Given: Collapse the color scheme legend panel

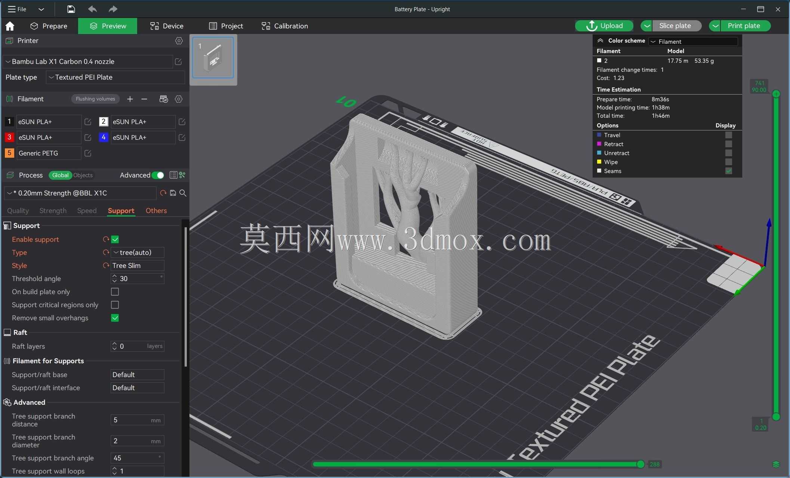Looking at the screenshot, I should click(x=600, y=41).
